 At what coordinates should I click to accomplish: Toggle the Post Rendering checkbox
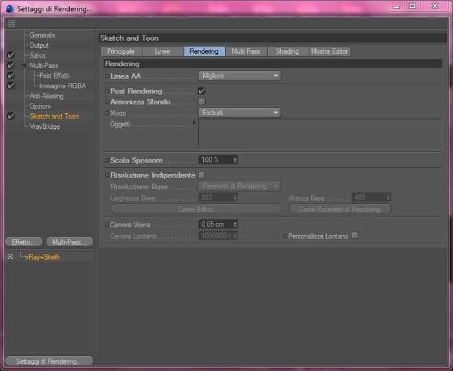coord(202,91)
